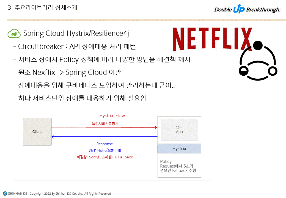
Task: Click the 'Hystrix Flow' diagram title
Action: click(x=112, y=116)
